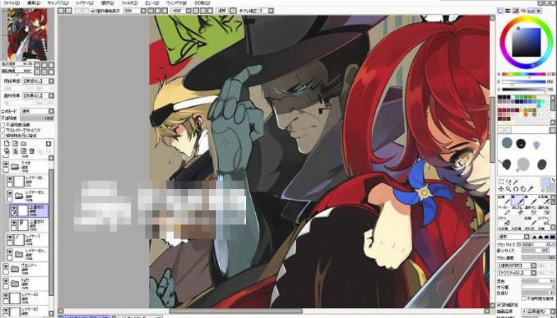557x318 pixels.
Task: Select the magnifier Zoom tool
Action: tap(508, 189)
